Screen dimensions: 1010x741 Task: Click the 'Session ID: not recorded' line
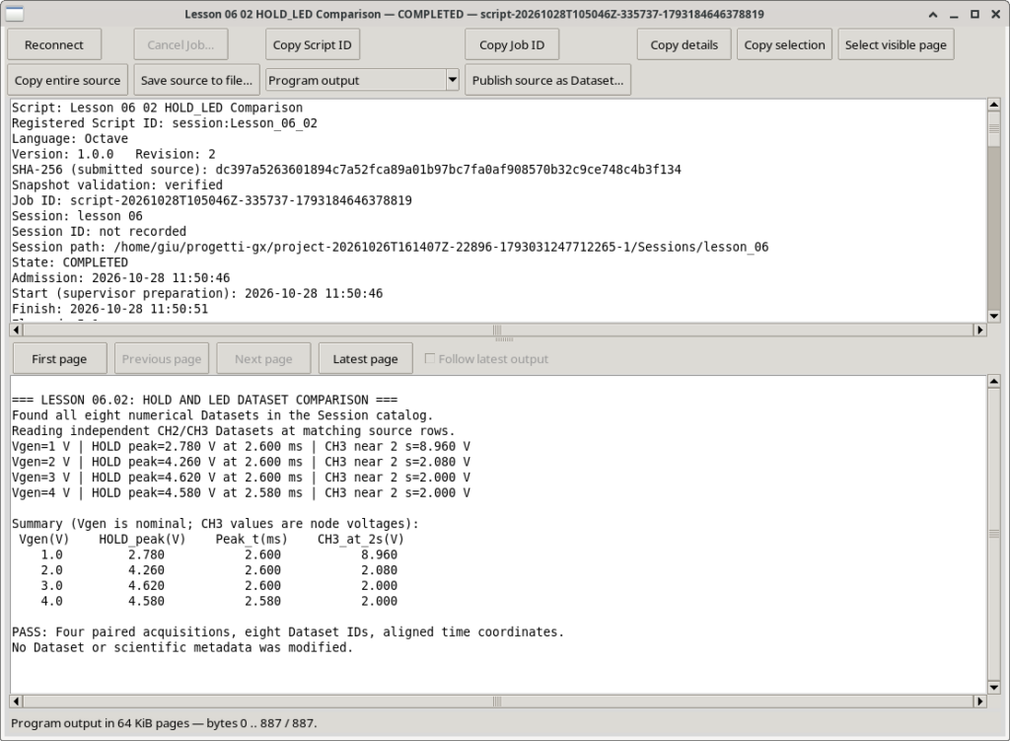pyautogui.click(x=99, y=231)
